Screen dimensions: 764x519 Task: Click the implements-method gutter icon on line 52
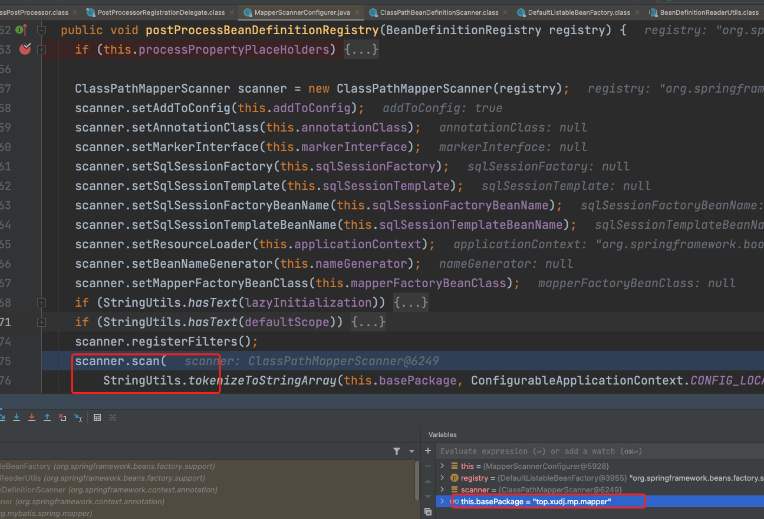tap(21, 30)
